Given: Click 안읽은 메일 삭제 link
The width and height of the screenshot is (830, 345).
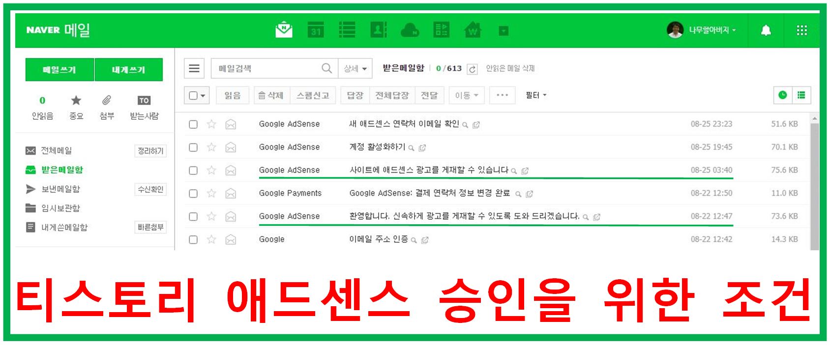Looking at the screenshot, I should [510, 68].
